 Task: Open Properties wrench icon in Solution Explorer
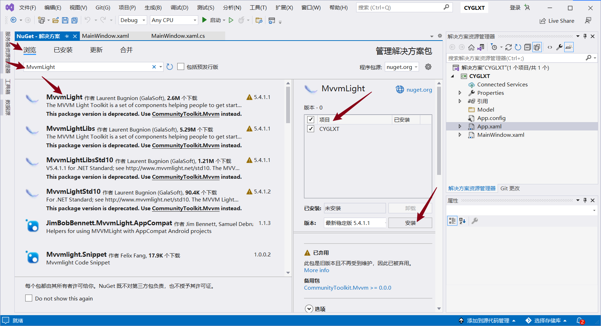559,47
